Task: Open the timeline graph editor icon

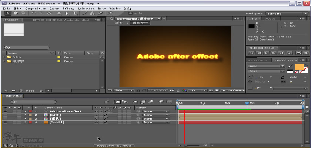Action: point(169,102)
